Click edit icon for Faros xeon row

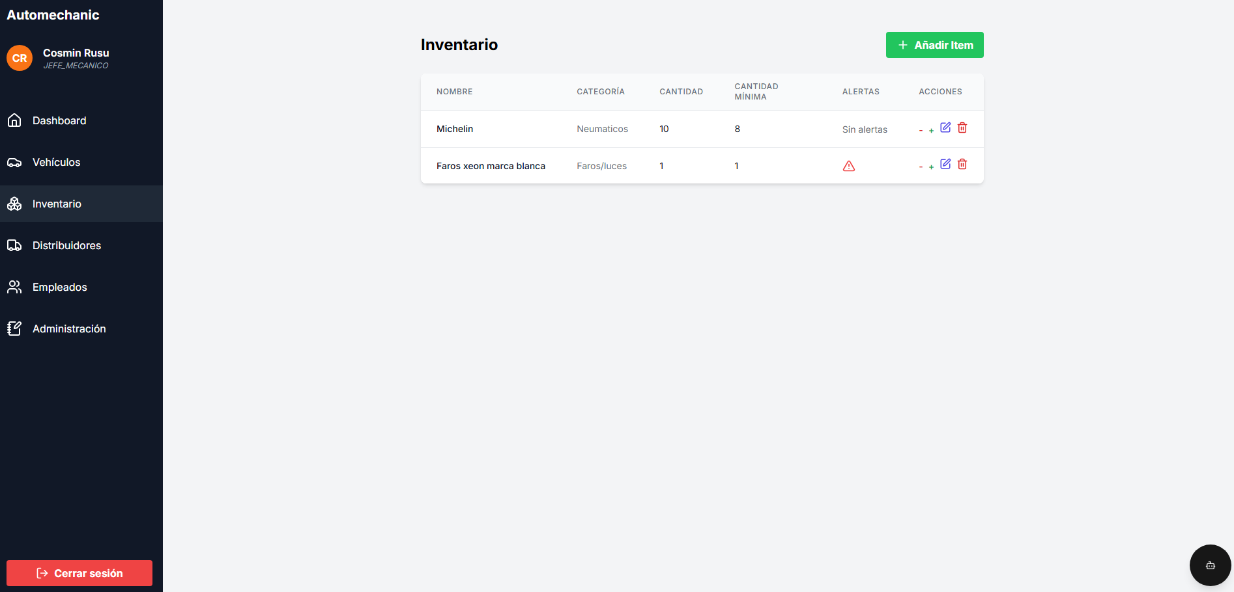945,164
